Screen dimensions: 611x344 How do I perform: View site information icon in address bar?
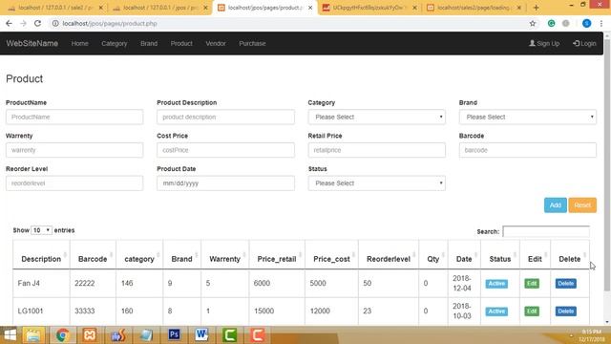pyautogui.click(x=55, y=23)
